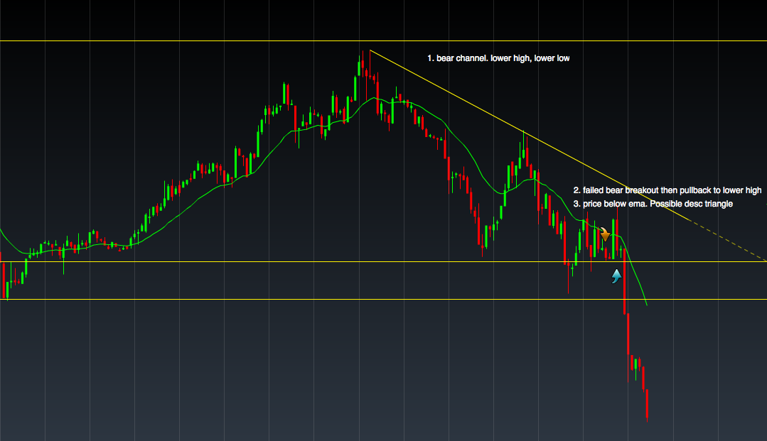
Task: Select the orange down arrow marker
Action: tap(605, 234)
